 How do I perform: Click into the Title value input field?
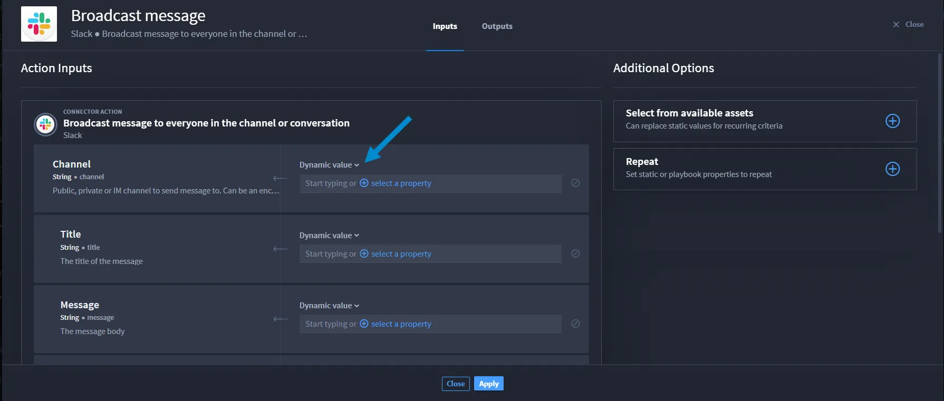tap(430, 254)
